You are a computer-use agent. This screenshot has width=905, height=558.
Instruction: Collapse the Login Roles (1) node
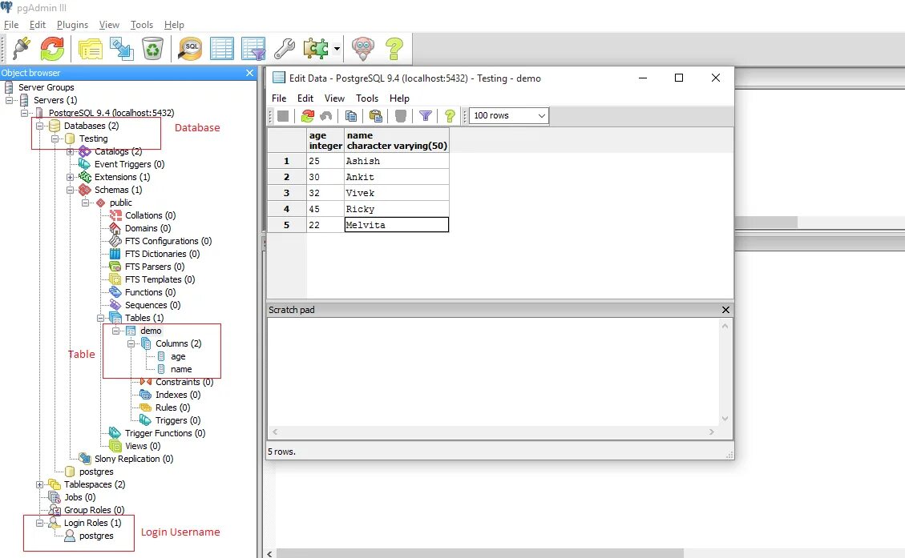[40, 523]
